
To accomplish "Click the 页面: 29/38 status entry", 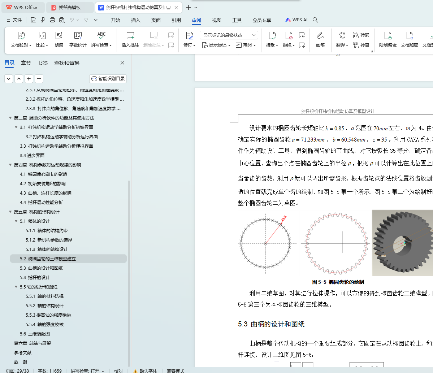I will click(x=17, y=371).
